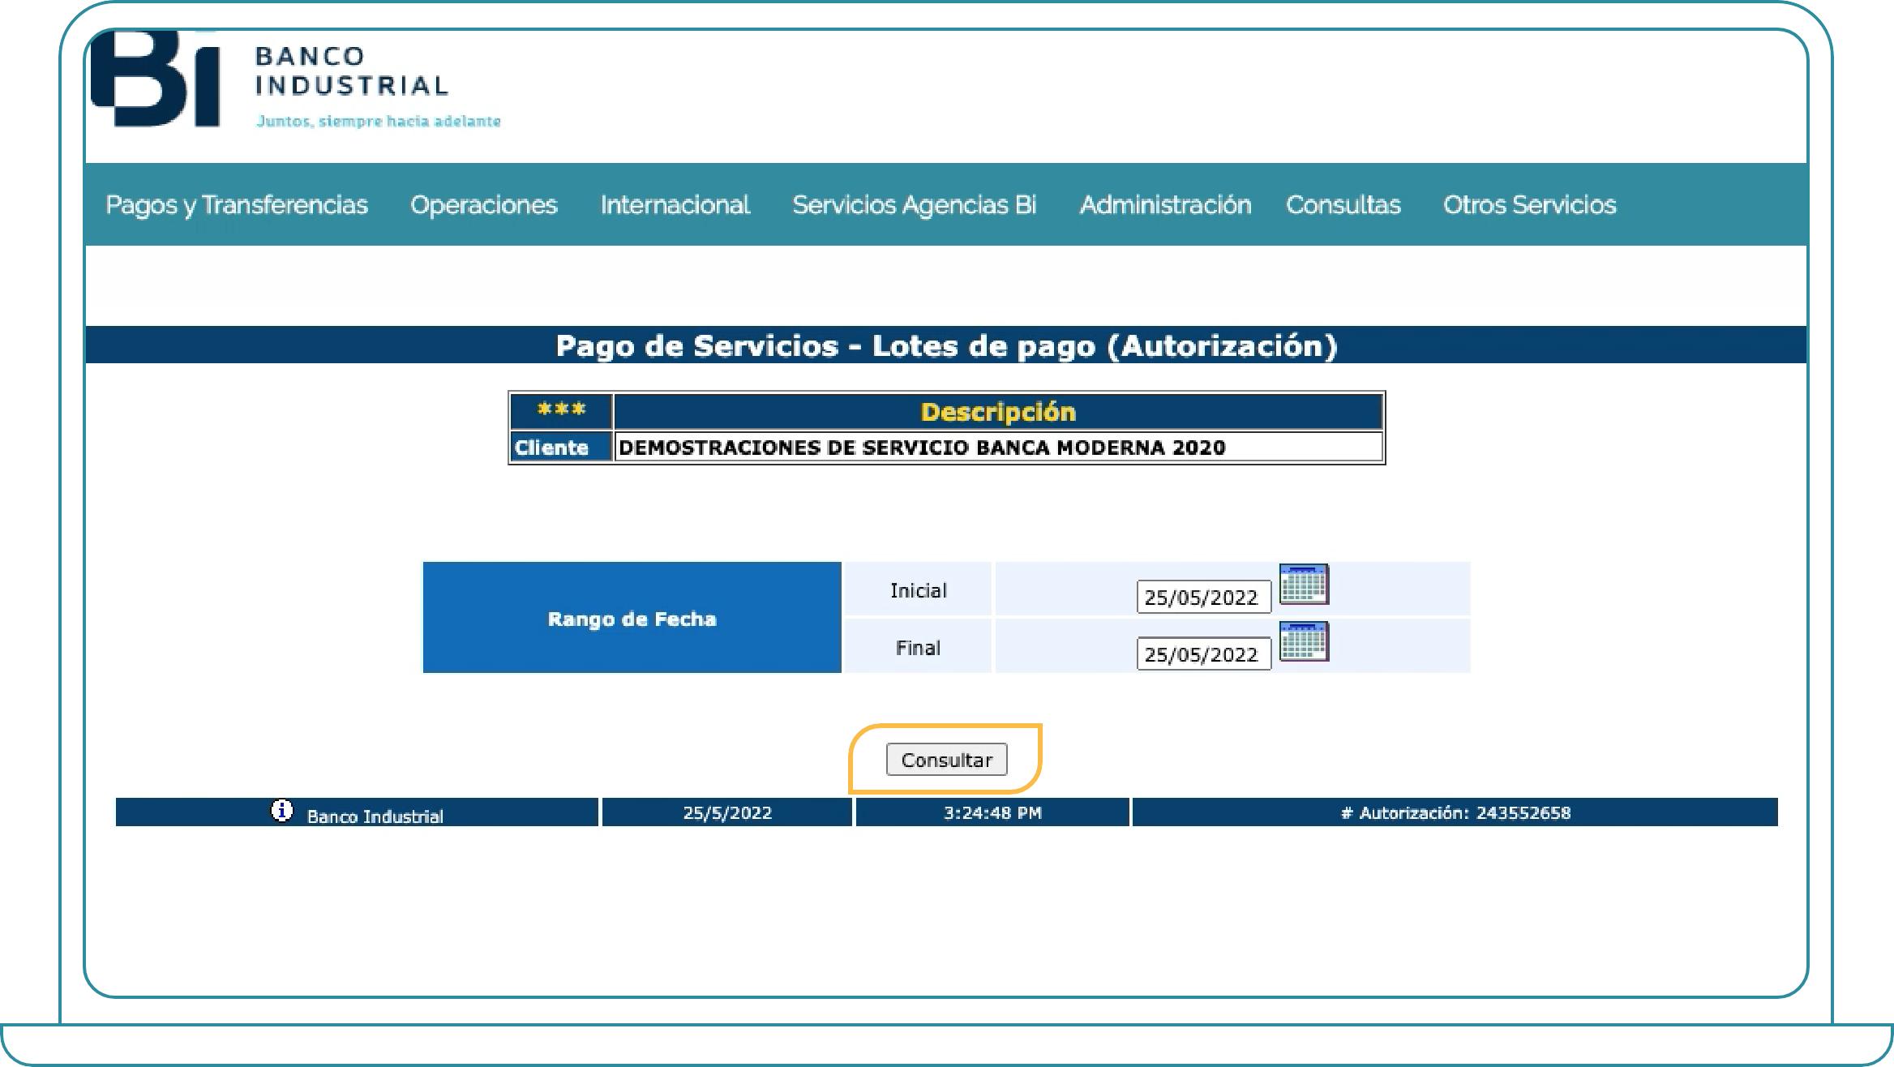This screenshot has width=1894, height=1067.
Task: Select the Descripción column header
Action: [x=998, y=412]
